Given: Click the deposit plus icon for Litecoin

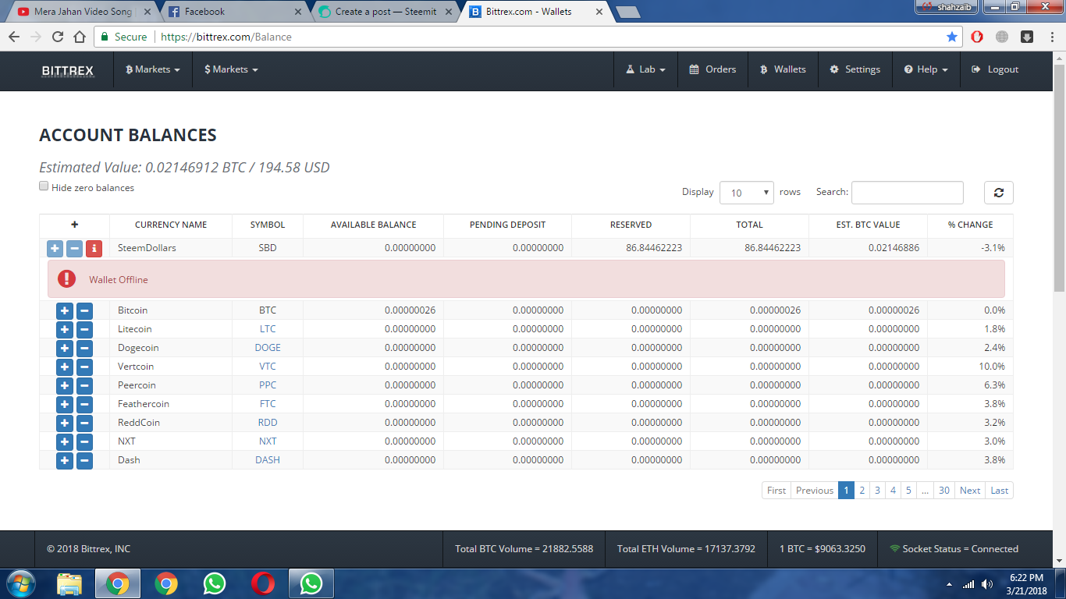Looking at the screenshot, I should [65, 329].
